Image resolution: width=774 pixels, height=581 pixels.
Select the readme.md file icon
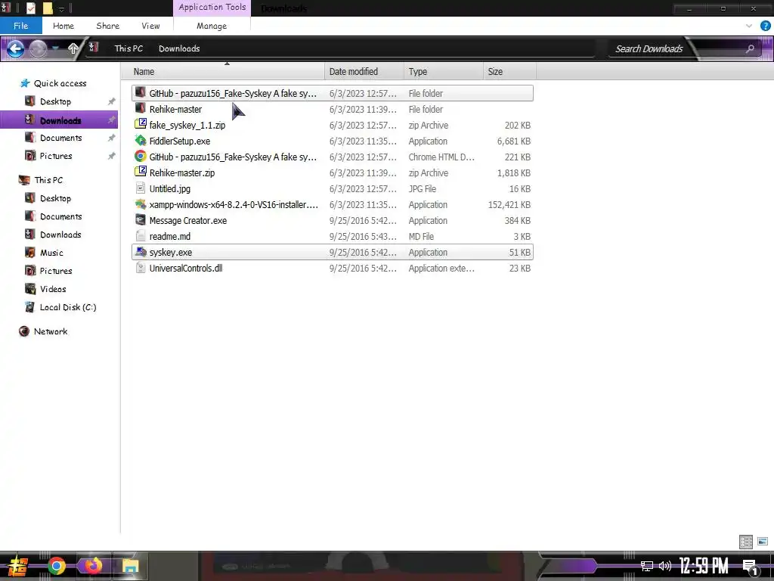coord(141,236)
